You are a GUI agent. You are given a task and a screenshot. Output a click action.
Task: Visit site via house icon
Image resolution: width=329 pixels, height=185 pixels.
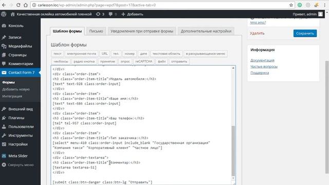tap(12, 14)
